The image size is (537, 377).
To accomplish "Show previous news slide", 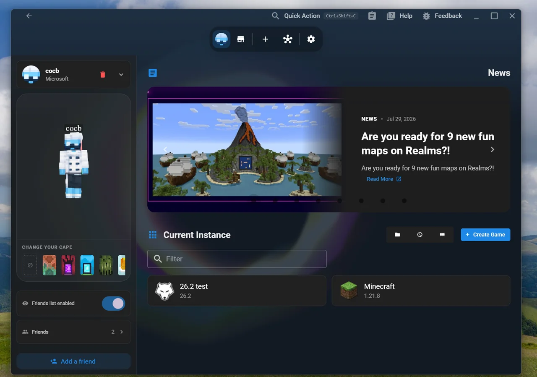I will (165, 149).
